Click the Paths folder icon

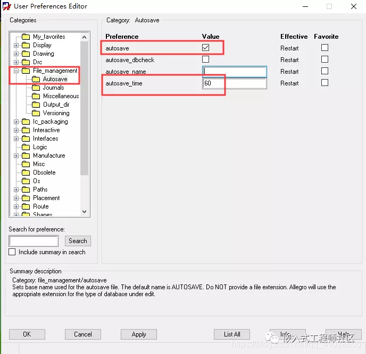coord(26,190)
